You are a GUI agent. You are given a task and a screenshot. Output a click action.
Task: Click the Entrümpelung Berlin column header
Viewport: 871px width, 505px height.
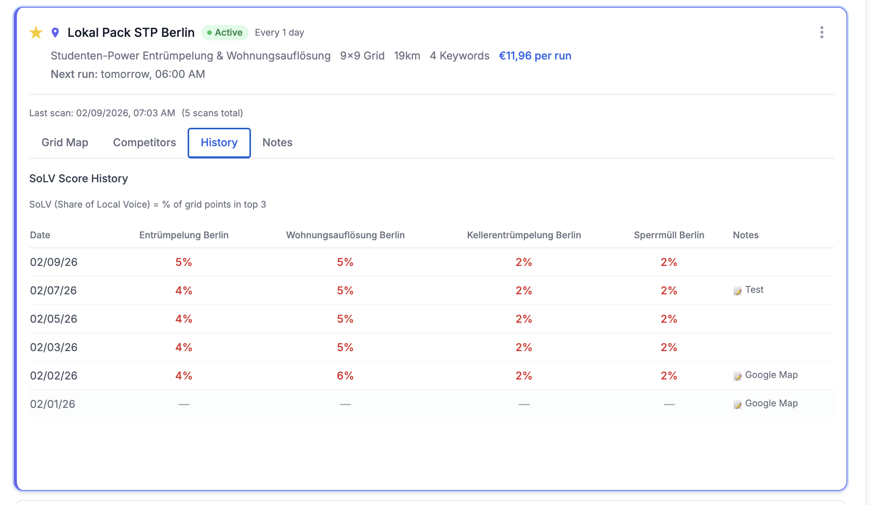(x=184, y=235)
